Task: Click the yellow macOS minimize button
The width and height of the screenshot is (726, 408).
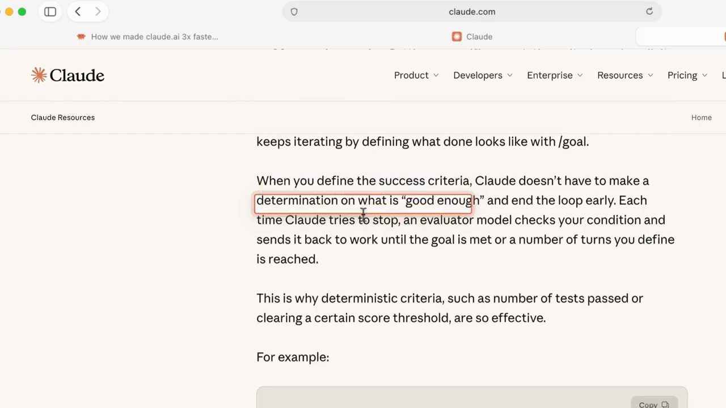Action: [9, 11]
